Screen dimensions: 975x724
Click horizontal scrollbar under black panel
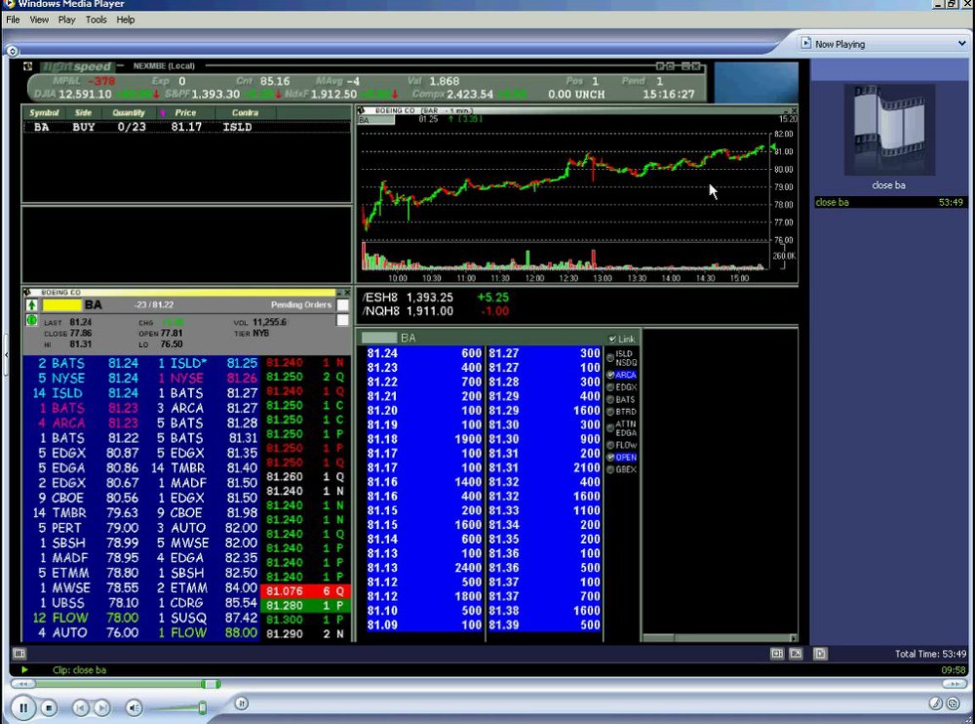click(x=720, y=638)
